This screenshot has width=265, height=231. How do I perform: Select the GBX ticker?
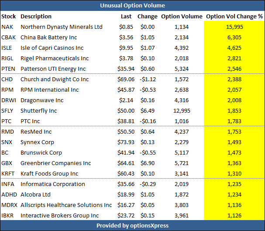(x=7, y=163)
